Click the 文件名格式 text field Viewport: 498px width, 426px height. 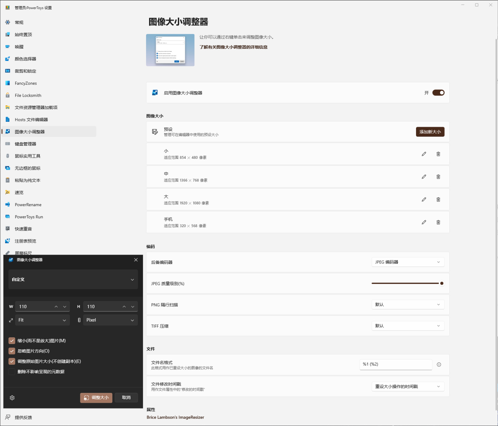point(396,364)
